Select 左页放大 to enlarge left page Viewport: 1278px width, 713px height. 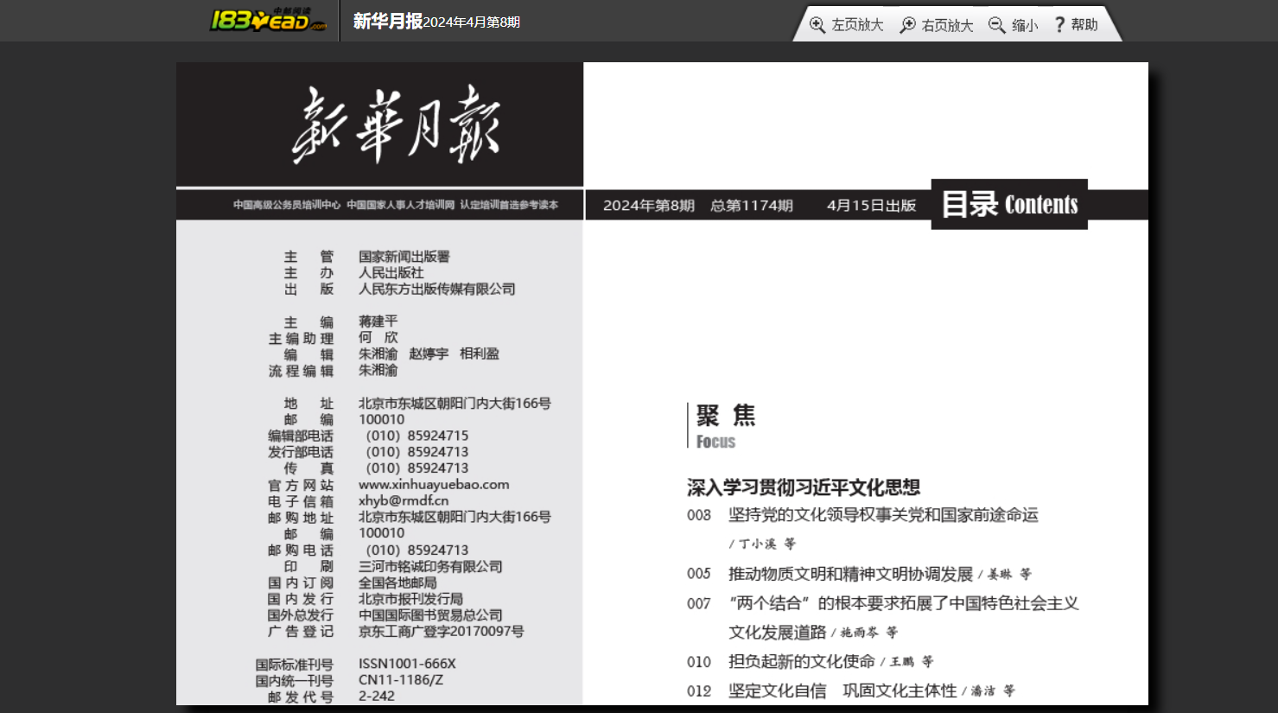(x=857, y=25)
